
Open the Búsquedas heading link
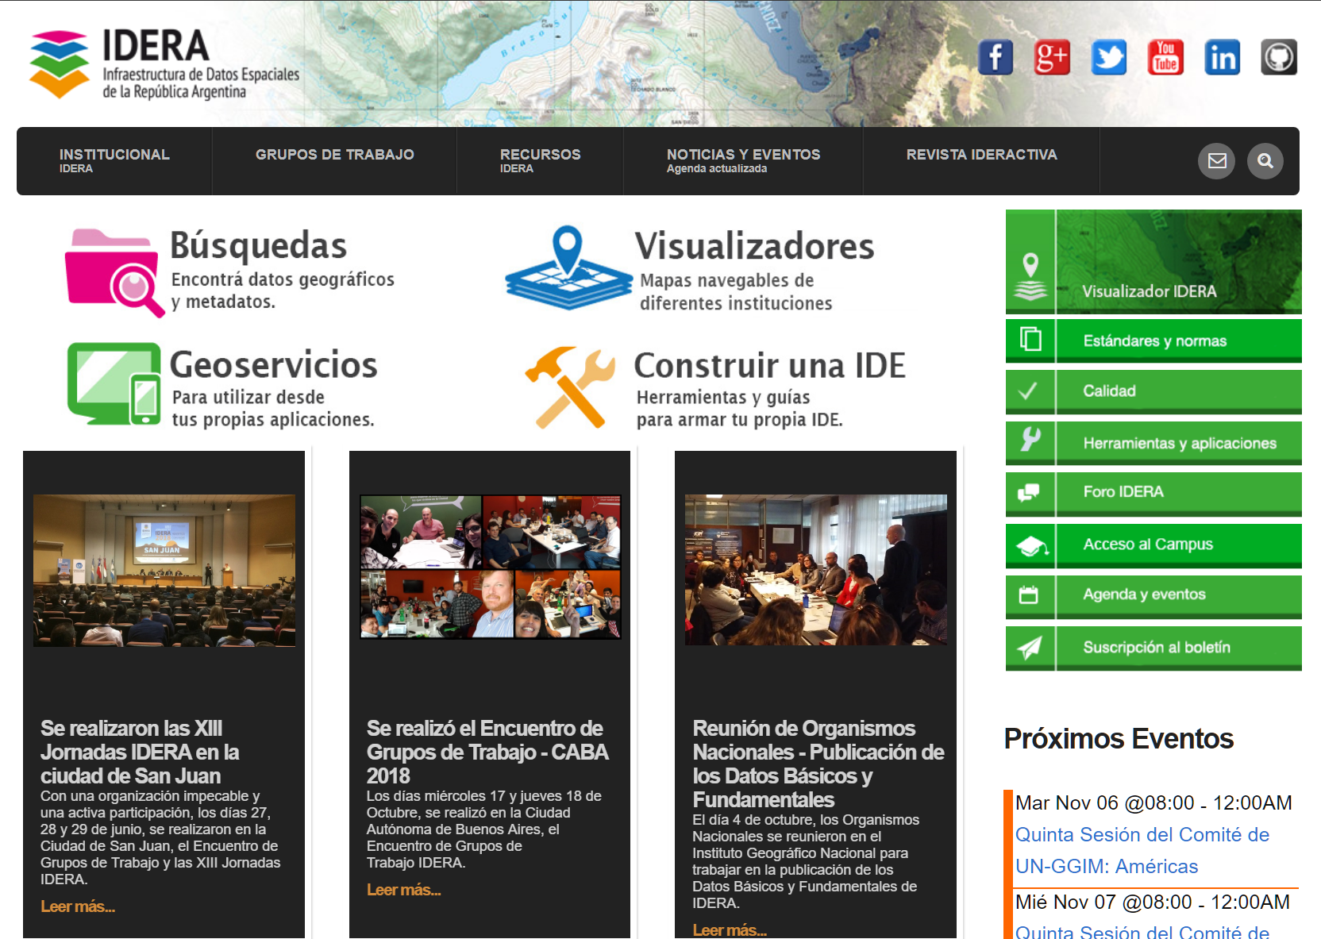pos(259,245)
